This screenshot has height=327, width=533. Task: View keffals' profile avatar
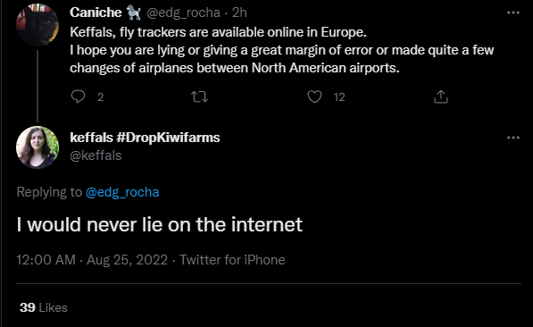pos(37,147)
